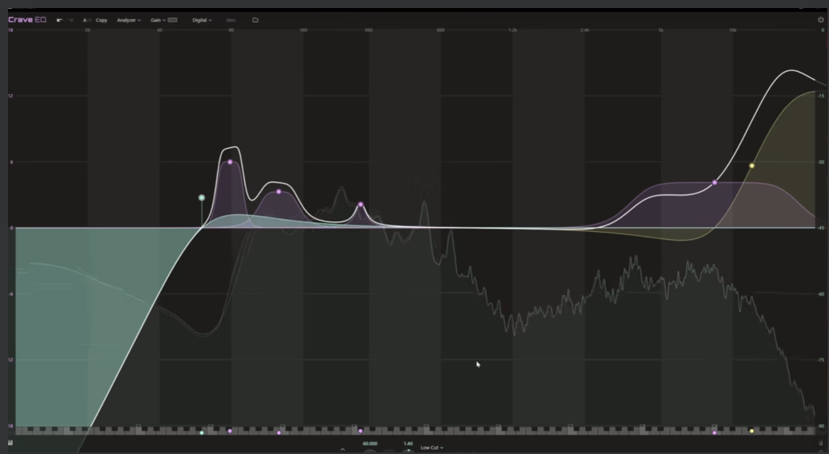Open the Gain dropdown menu

point(158,20)
